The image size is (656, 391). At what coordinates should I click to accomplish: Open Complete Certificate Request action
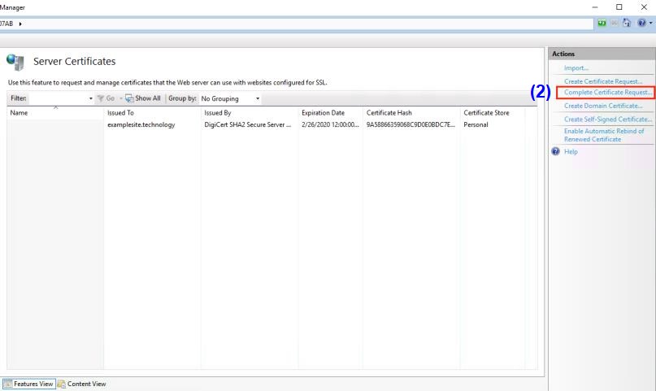(x=608, y=93)
